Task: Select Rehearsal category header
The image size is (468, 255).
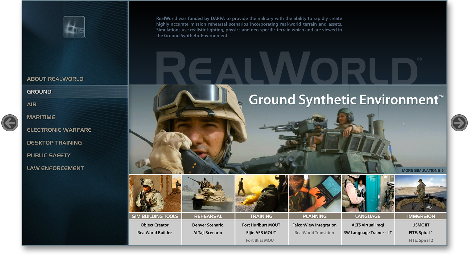Action: [208, 216]
